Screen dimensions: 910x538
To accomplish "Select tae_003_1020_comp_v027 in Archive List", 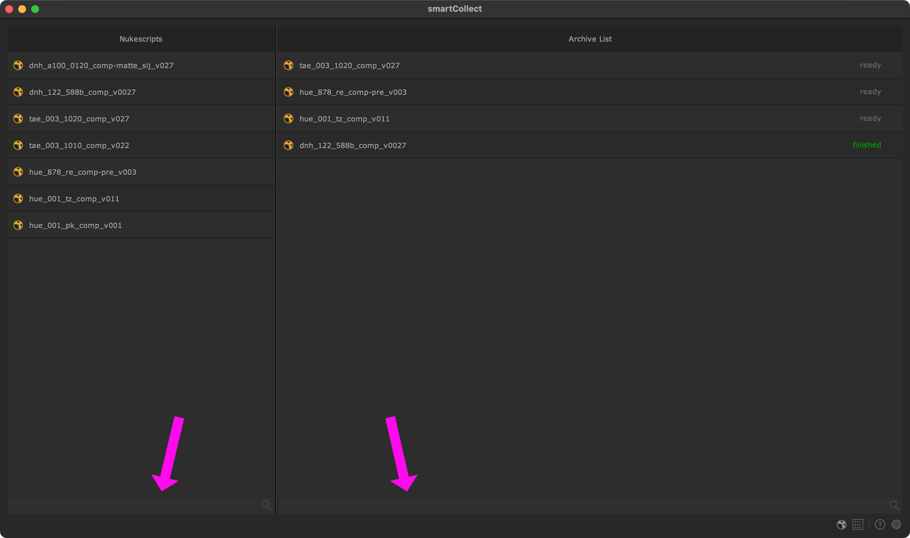I will point(349,66).
